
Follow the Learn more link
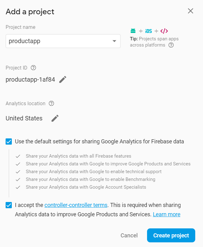pyautogui.click(x=166, y=214)
